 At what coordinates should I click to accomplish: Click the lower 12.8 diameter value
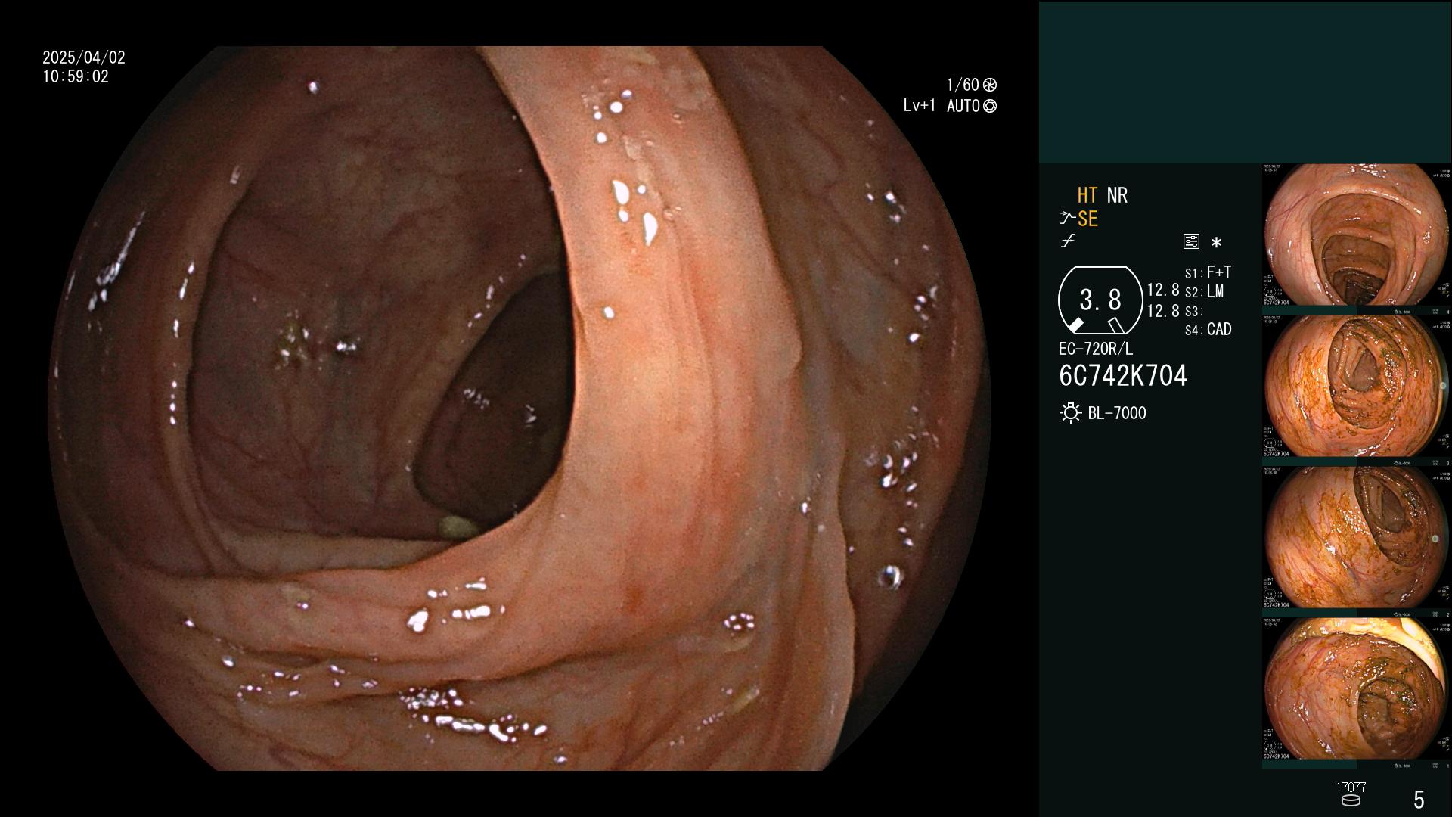1163,311
